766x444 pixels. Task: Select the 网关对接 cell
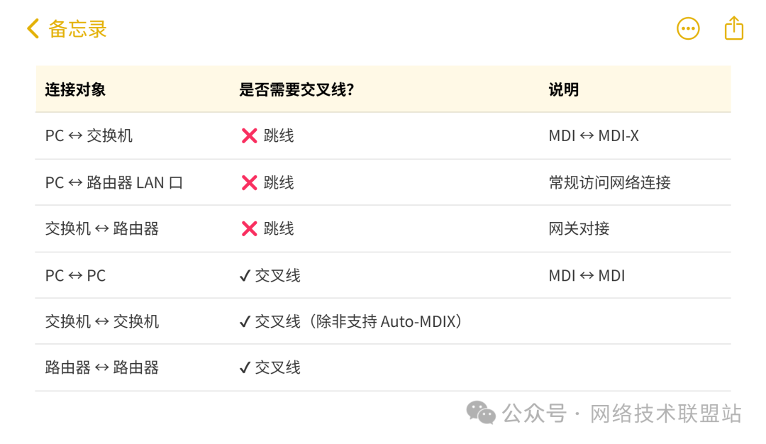579,228
